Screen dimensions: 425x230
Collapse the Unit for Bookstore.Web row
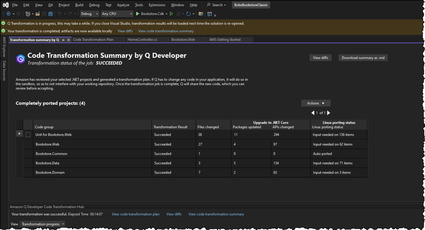[19, 134]
